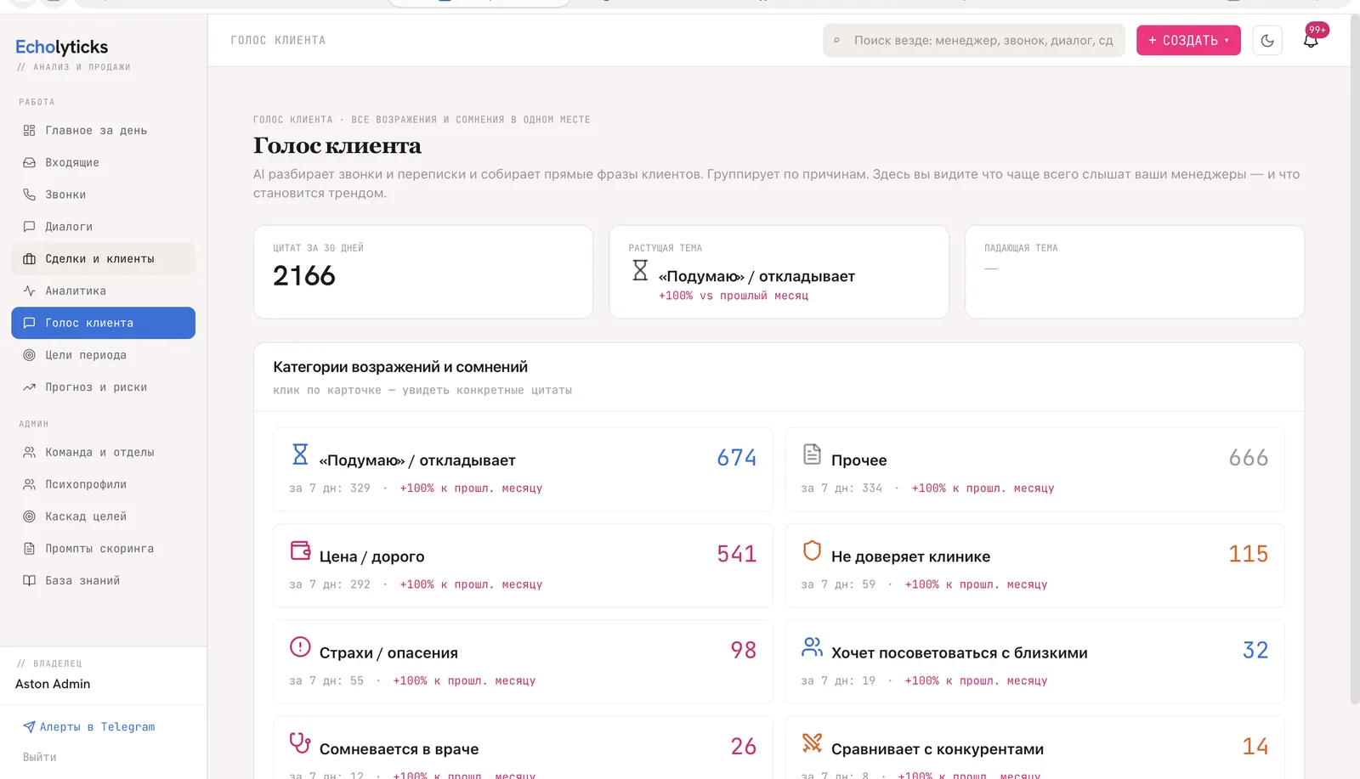Click the alert circle icon of Страхи / опасения
The width and height of the screenshot is (1360, 779).
pos(300,646)
